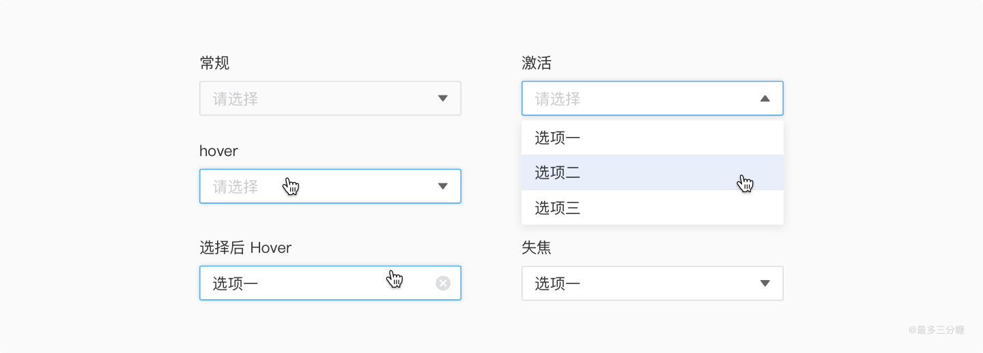Screen dimensions: 983x353
Task: Click the 失焦 label
Action: pyautogui.click(x=537, y=248)
